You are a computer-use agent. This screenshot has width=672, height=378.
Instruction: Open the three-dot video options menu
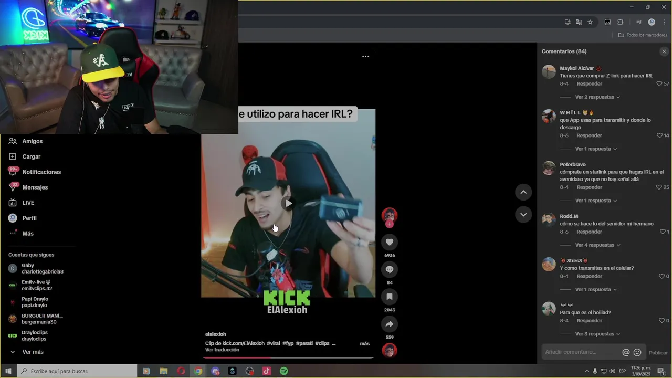point(365,56)
